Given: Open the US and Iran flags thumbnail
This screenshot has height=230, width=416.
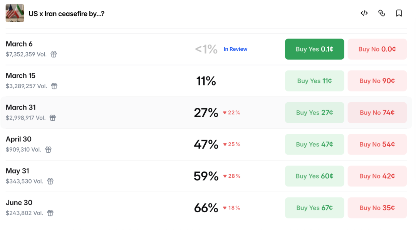Looking at the screenshot, I should tap(15, 13).
